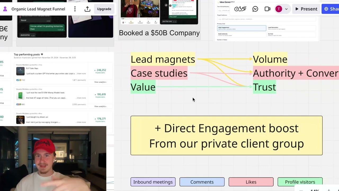Viewport: 339px width, 191px height.
Task: Click the purple profile icon beside board title
Action: [x=5, y=9]
